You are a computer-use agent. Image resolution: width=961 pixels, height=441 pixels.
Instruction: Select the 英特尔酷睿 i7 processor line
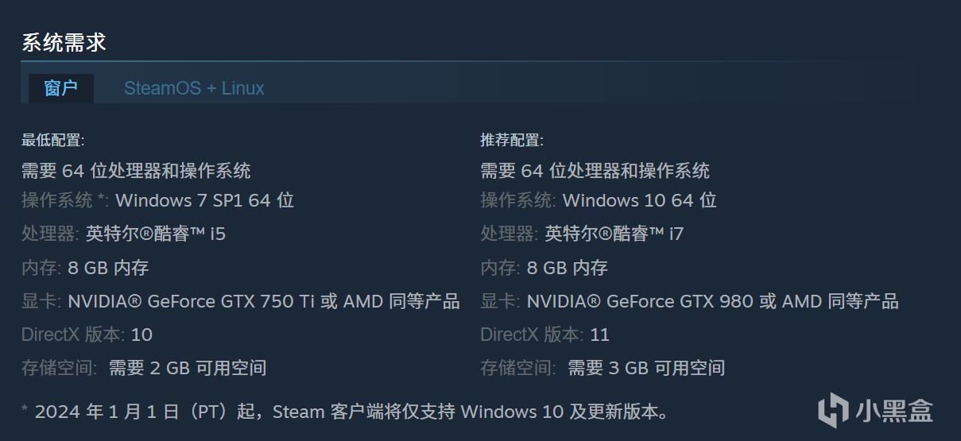pos(614,234)
